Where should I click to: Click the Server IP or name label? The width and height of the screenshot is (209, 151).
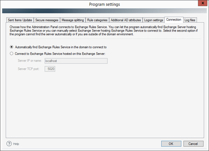30,60
